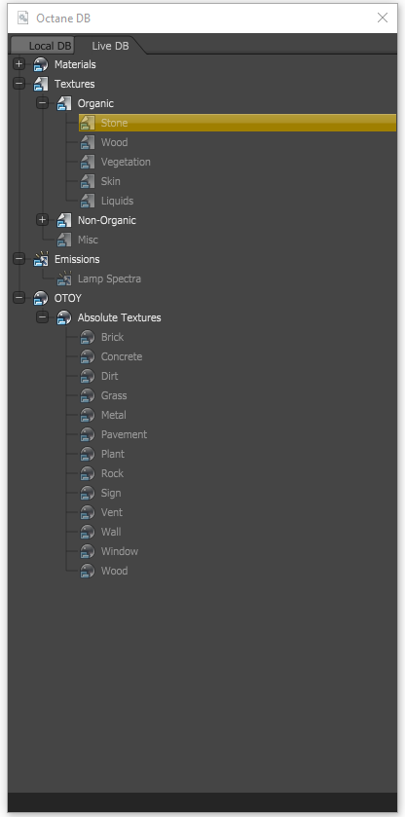Screen dimensions: 405x817
Task: Expand the Materials tree node
Action: 18,64
